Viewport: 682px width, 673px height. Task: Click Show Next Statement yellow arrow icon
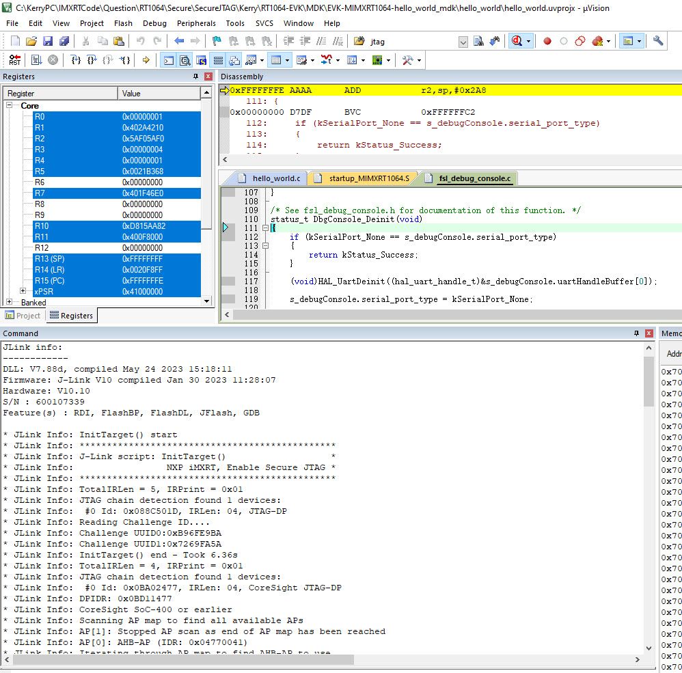146,60
